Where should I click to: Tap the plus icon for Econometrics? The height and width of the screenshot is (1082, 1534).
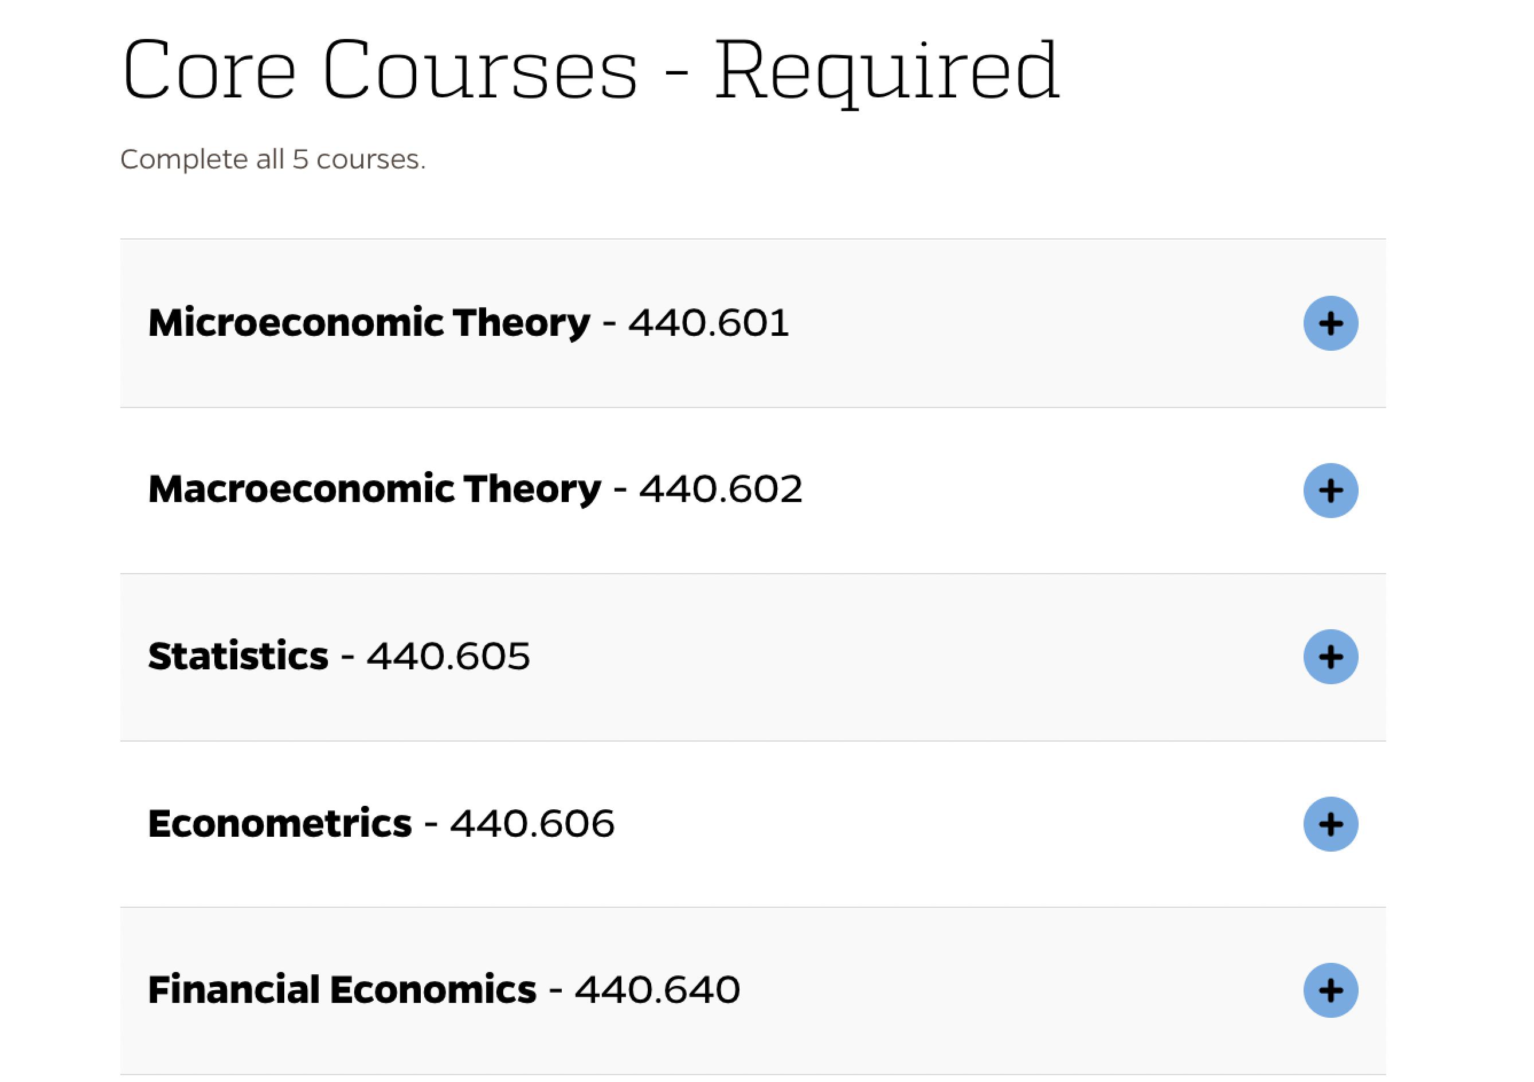point(1330,824)
